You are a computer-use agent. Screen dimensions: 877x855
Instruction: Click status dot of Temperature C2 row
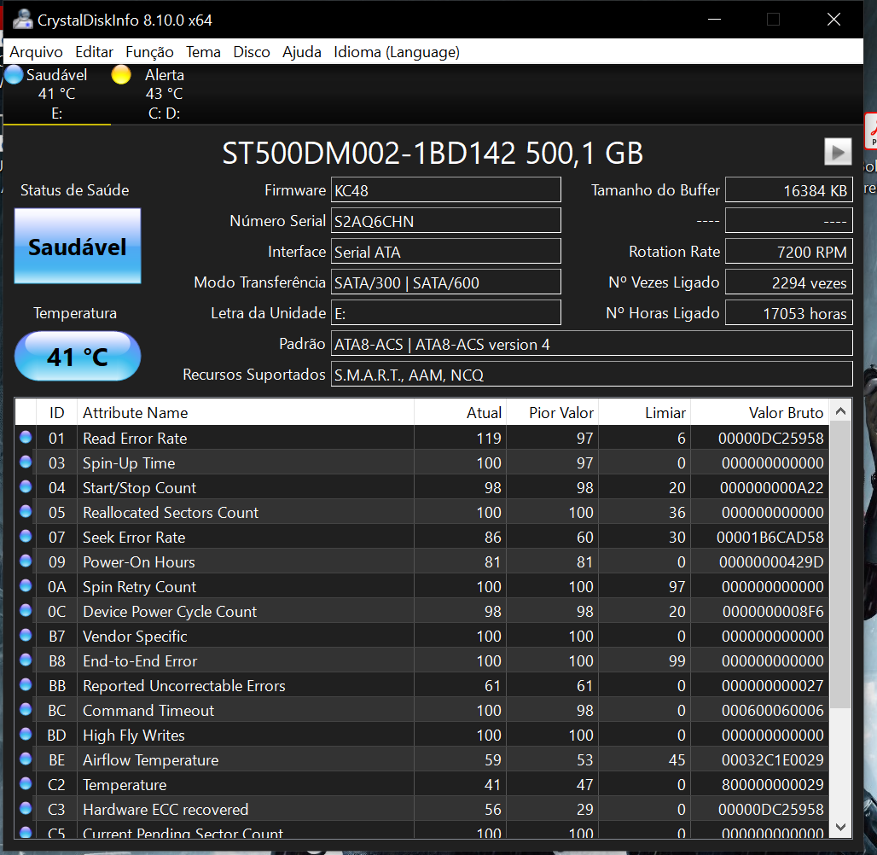click(26, 783)
